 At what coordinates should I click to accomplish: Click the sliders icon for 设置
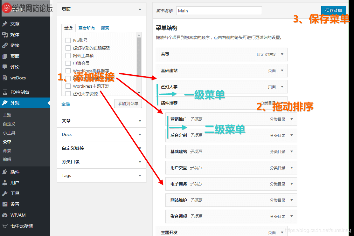5,204
